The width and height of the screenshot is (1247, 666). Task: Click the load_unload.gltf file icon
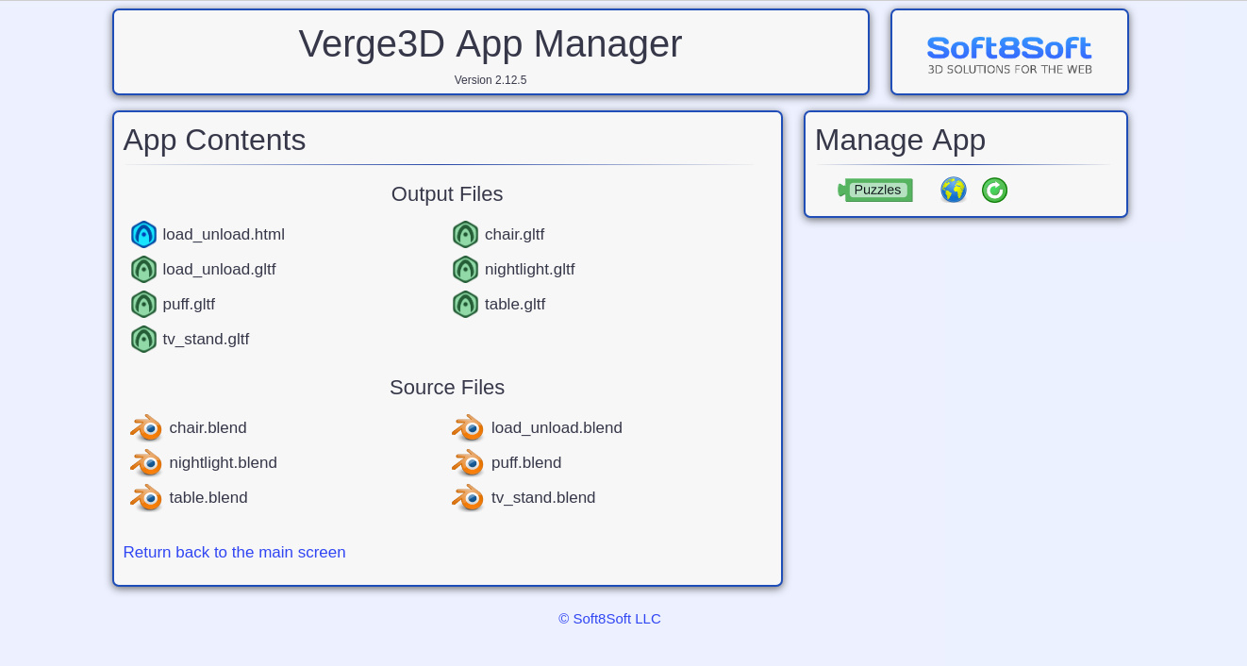coord(143,269)
